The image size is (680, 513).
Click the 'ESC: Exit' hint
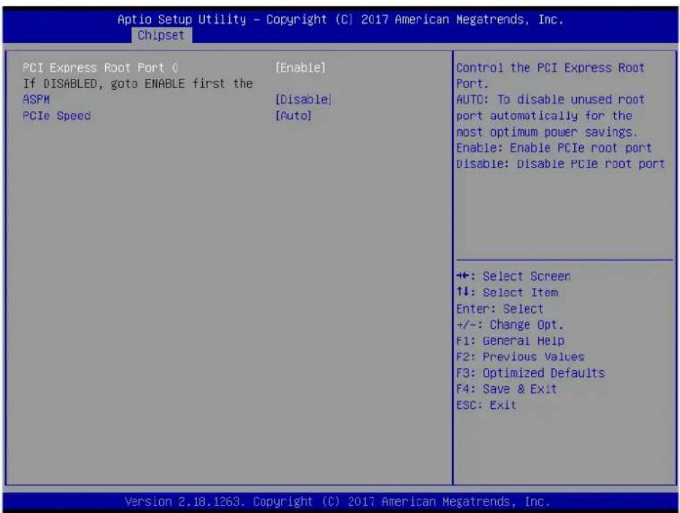[x=486, y=405]
